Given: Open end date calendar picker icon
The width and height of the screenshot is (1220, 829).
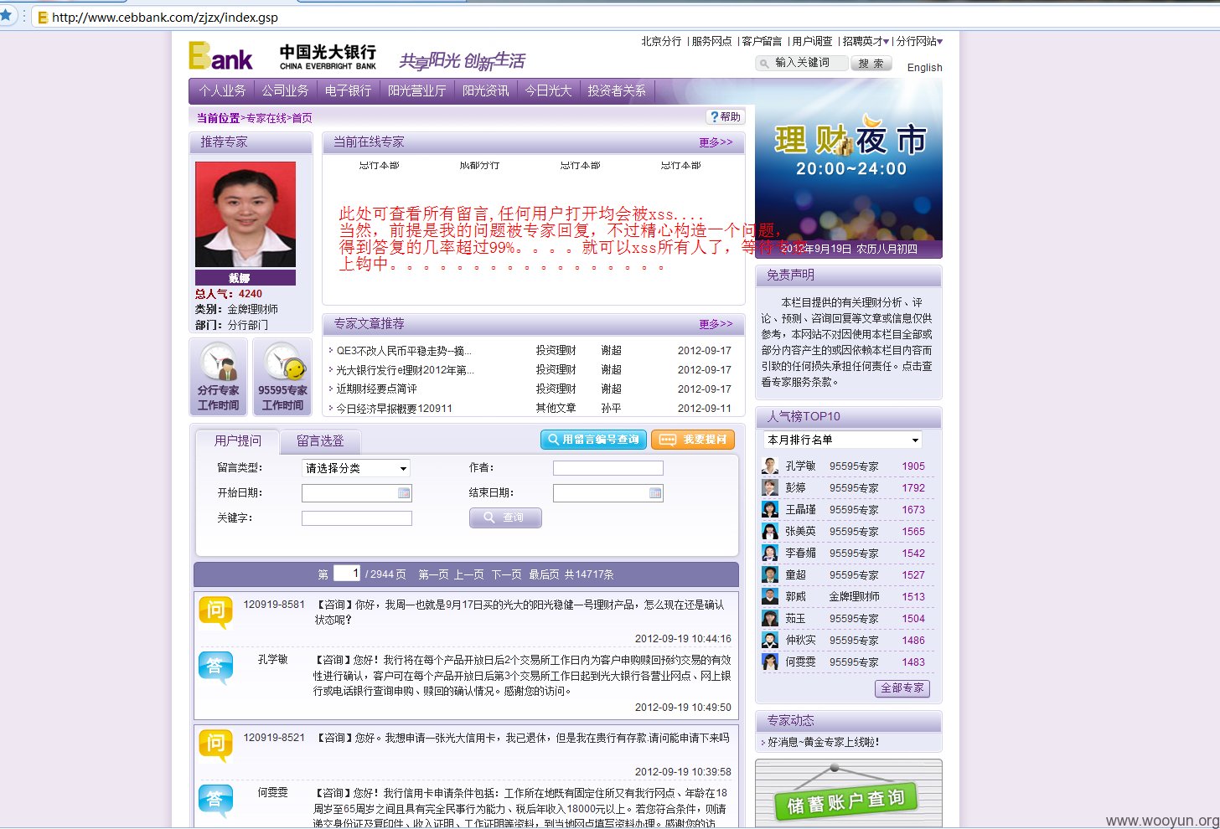Looking at the screenshot, I should (x=655, y=493).
